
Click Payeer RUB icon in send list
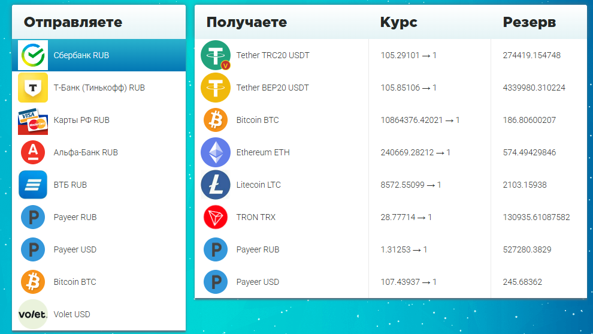point(33,217)
